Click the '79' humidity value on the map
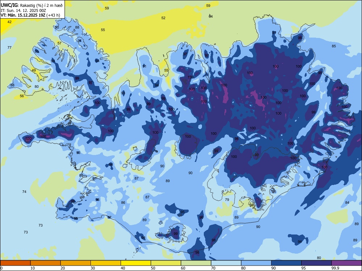Screen dimensions: 362x271 click(227, 199)
